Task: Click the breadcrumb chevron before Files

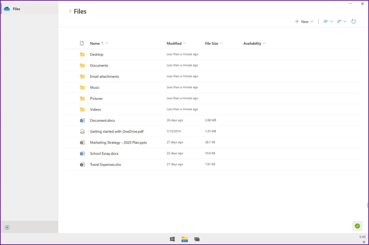Action: (70, 11)
